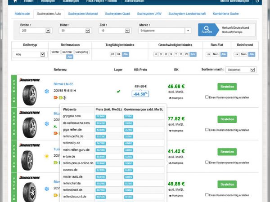Select Herkunft Deutschland option
The image size is (270, 202).
(x=235, y=28)
